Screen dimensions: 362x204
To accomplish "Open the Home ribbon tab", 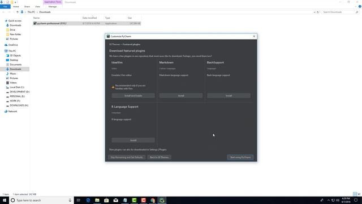I will click(x=16, y=7).
